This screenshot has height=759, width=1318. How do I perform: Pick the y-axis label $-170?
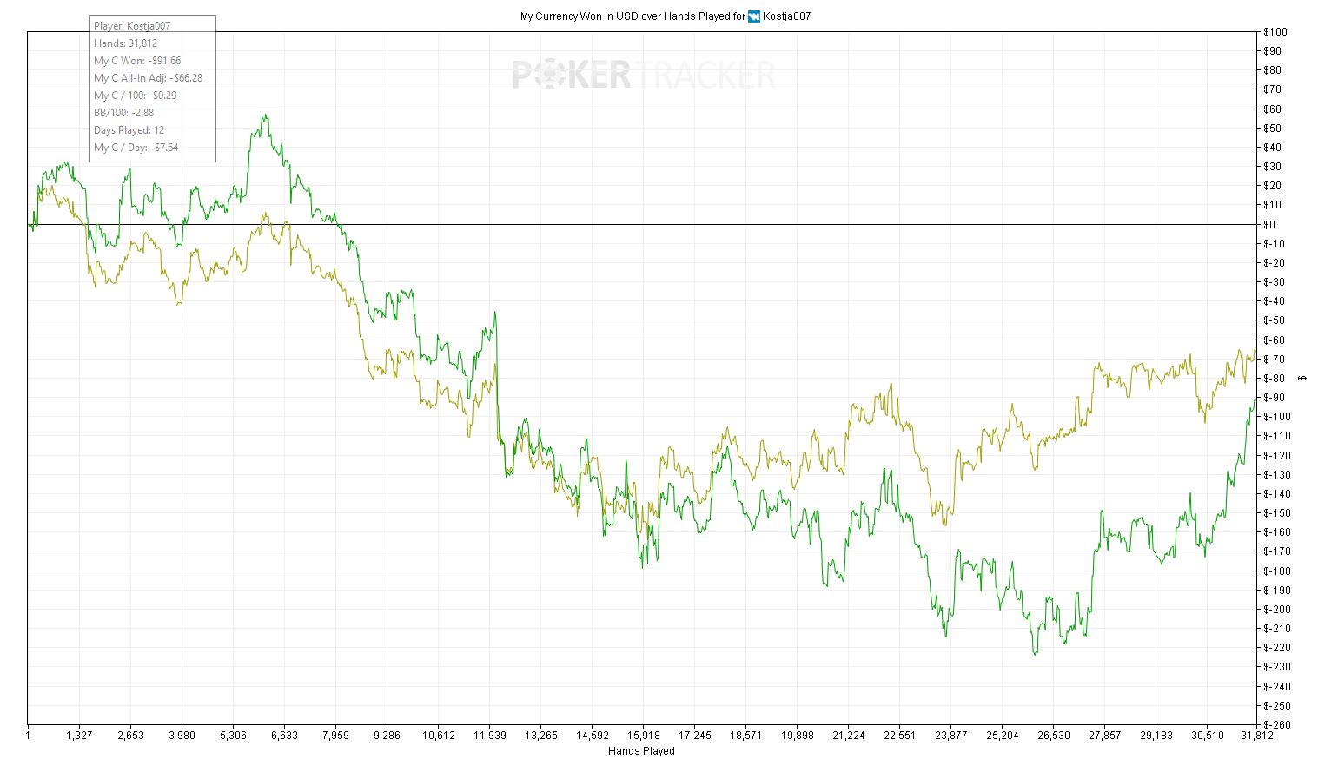point(1277,551)
